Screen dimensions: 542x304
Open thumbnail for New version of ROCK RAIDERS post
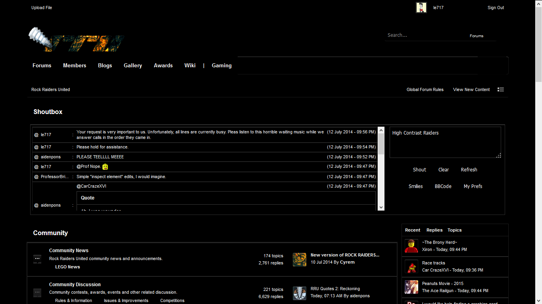(x=300, y=260)
